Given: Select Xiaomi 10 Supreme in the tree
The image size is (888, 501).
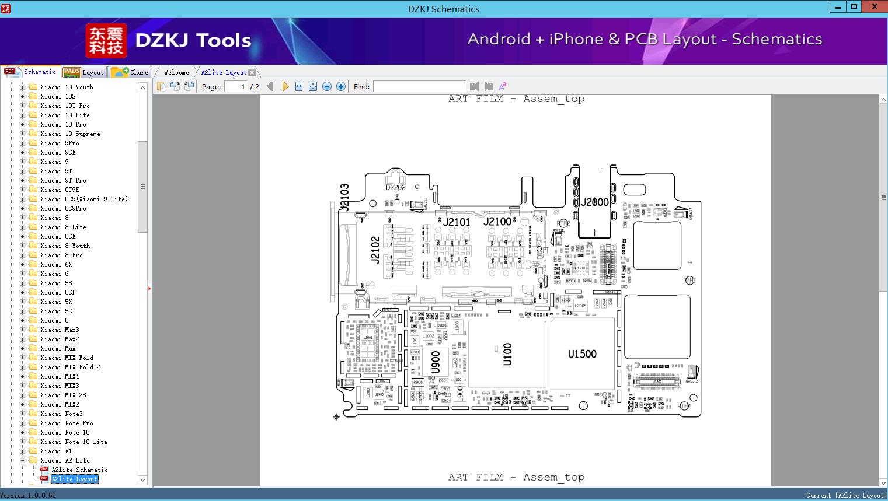Looking at the screenshot, I should coord(70,134).
